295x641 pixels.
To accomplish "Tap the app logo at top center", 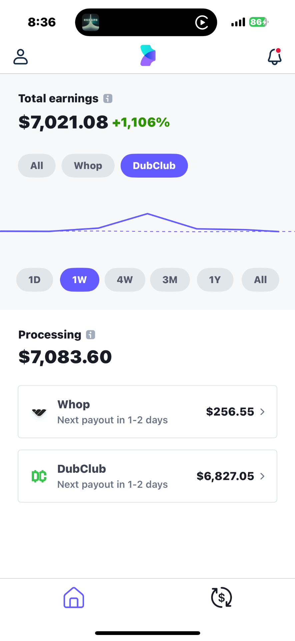I will pyautogui.click(x=148, y=55).
